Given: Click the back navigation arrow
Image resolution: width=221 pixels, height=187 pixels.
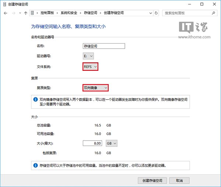Looking at the screenshot, I should tap(6, 13).
